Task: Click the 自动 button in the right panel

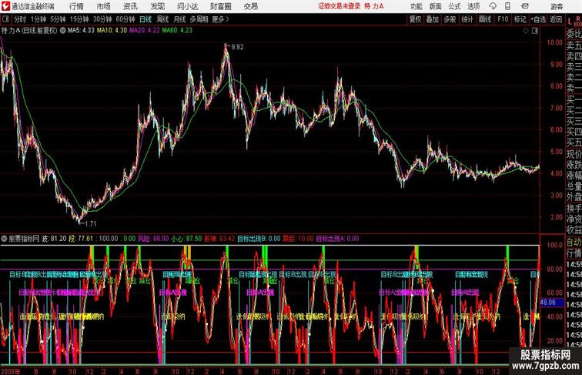Action: (x=574, y=243)
